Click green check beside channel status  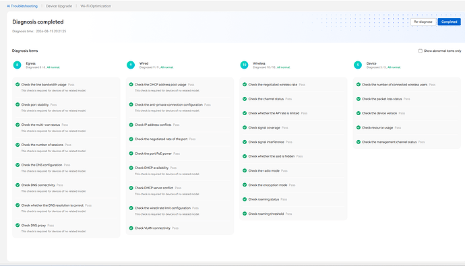coord(245,99)
